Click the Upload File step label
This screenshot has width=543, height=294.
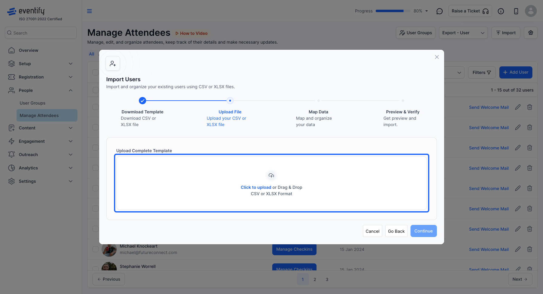[230, 112]
